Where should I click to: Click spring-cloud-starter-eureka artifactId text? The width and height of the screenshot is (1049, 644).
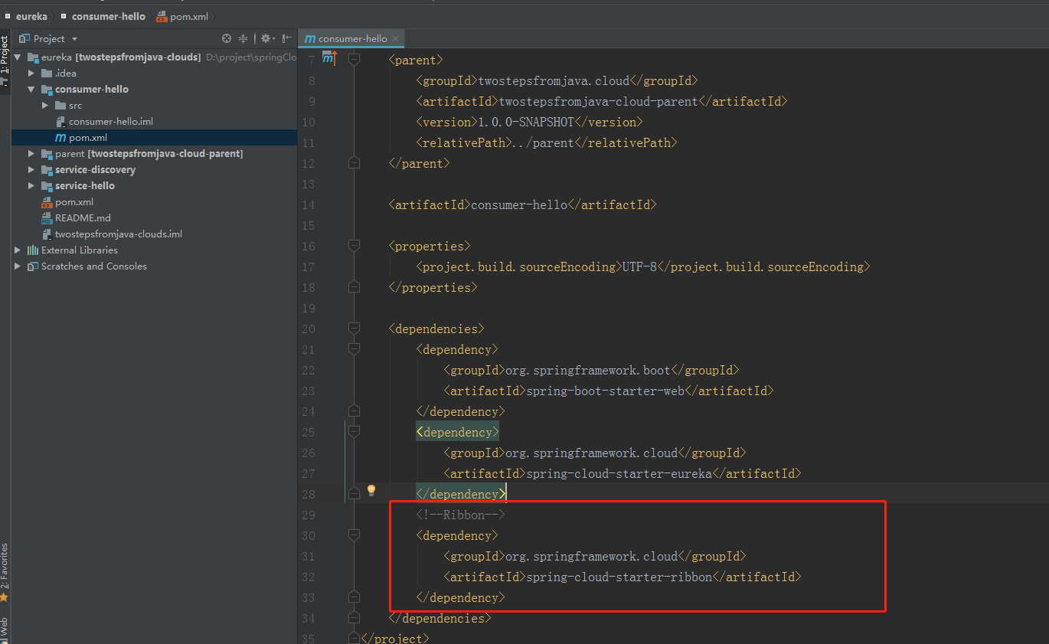[x=619, y=473]
